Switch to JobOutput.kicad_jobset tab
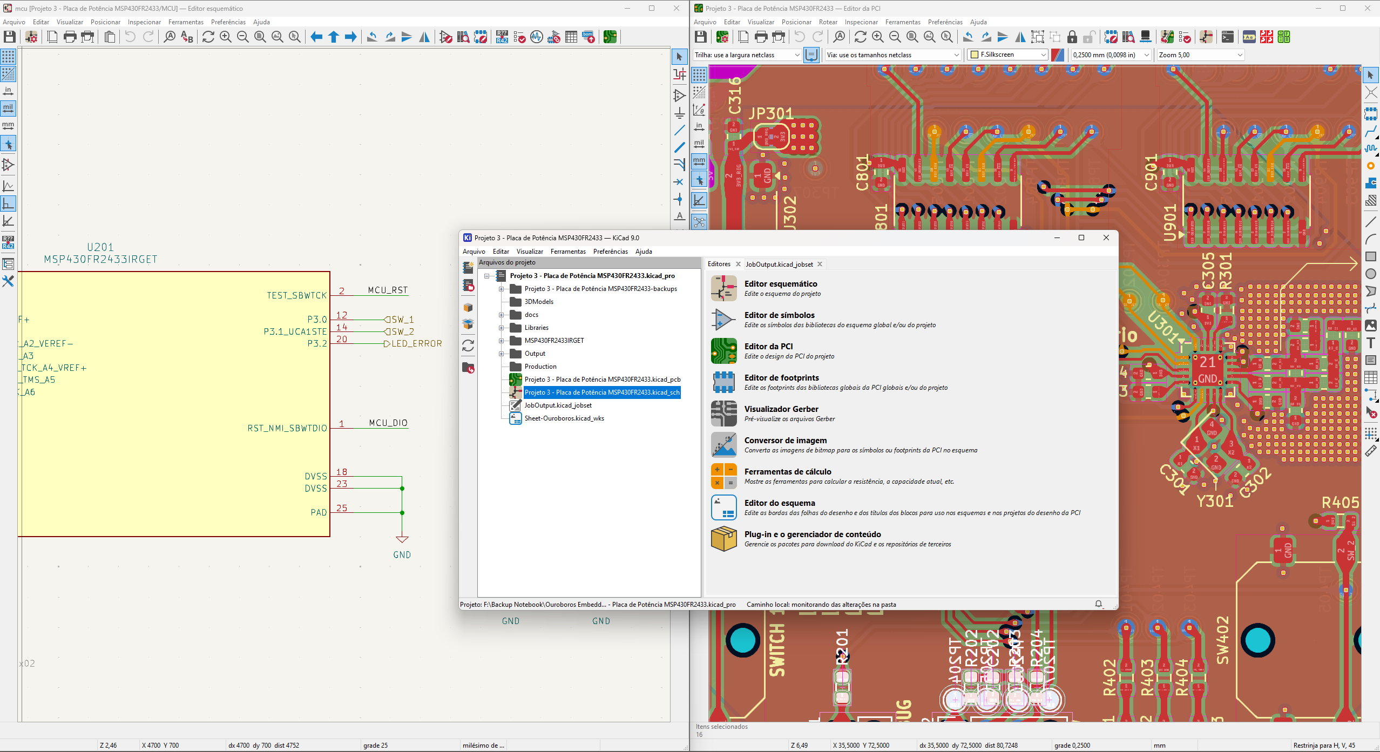This screenshot has width=1380, height=752. coord(779,264)
